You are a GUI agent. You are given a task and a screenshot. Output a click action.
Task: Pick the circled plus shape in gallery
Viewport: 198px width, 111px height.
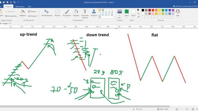coord(103,10)
